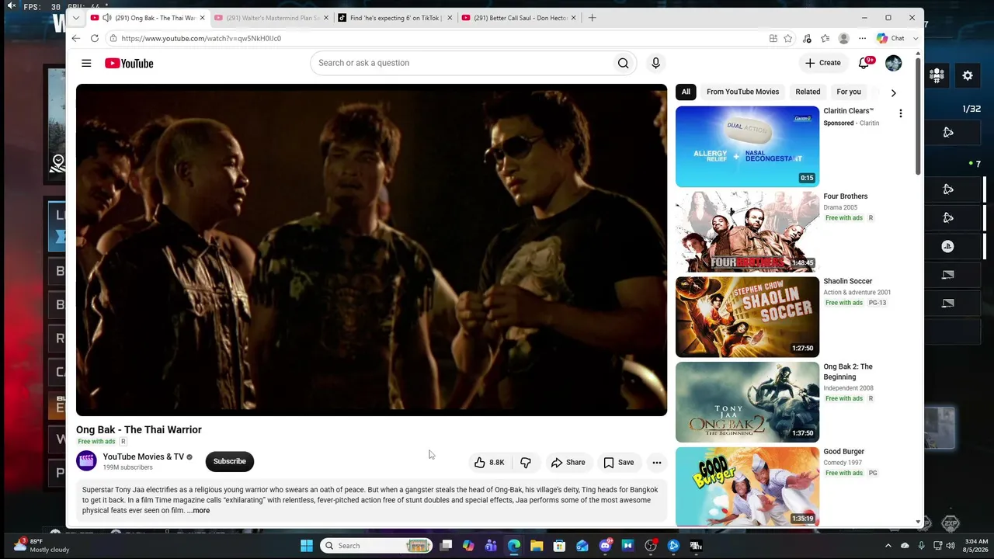
Task: Click the search magnifier button on YouTube
Action: pyautogui.click(x=623, y=63)
